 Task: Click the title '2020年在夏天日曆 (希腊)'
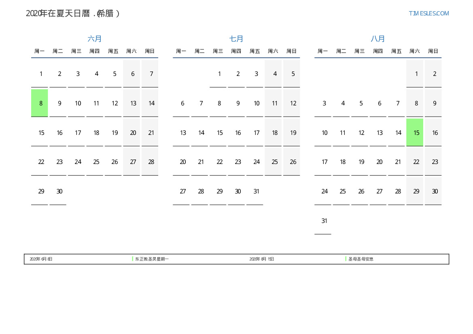tap(73, 13)
